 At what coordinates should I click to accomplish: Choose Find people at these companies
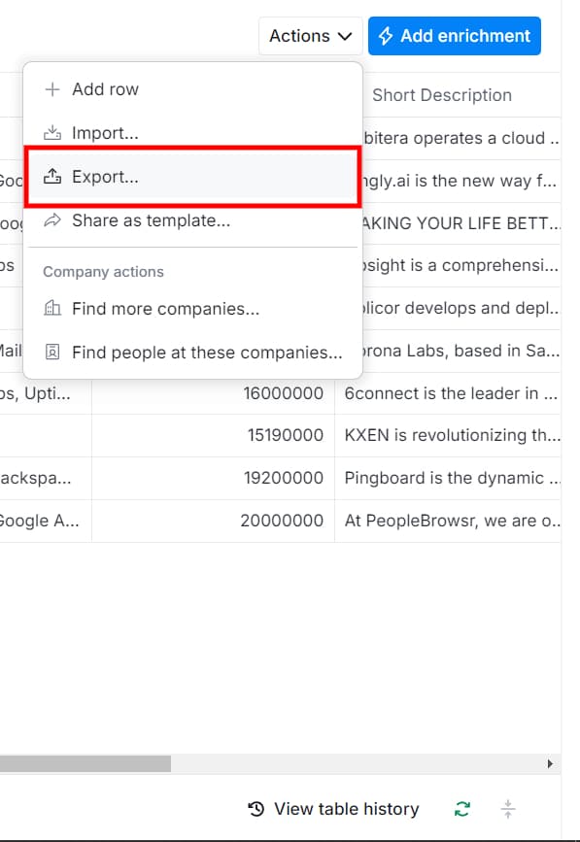(180, 352)
